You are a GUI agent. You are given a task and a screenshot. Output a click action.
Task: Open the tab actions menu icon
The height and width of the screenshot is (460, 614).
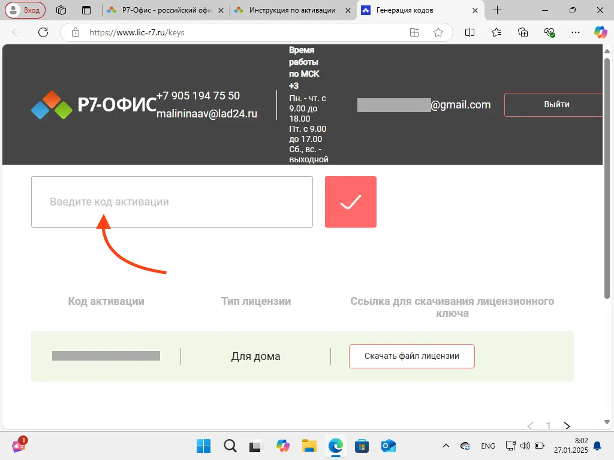pos(86,10)
